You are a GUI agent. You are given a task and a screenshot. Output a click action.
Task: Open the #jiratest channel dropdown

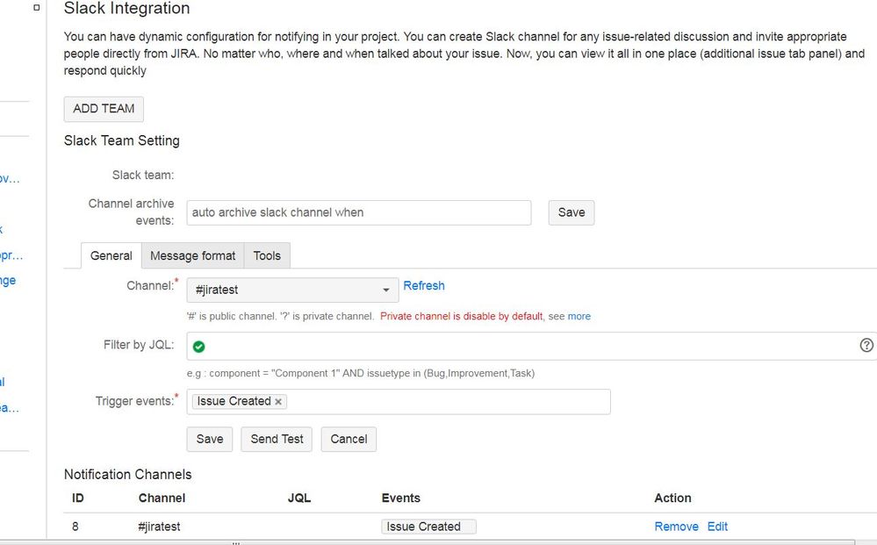coord(292,290)
